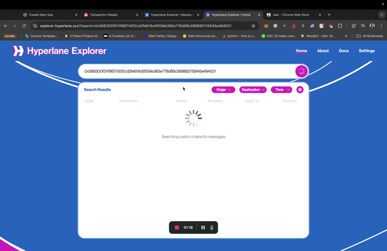Open the Settings nav link
Image resolution: width=387 pixels, height=251 pixels.
(367, 51)
